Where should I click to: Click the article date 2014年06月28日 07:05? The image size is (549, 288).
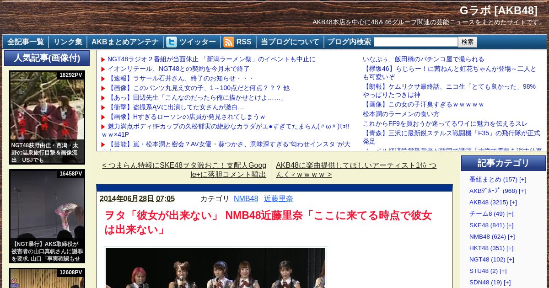click(x=137, y=198)
